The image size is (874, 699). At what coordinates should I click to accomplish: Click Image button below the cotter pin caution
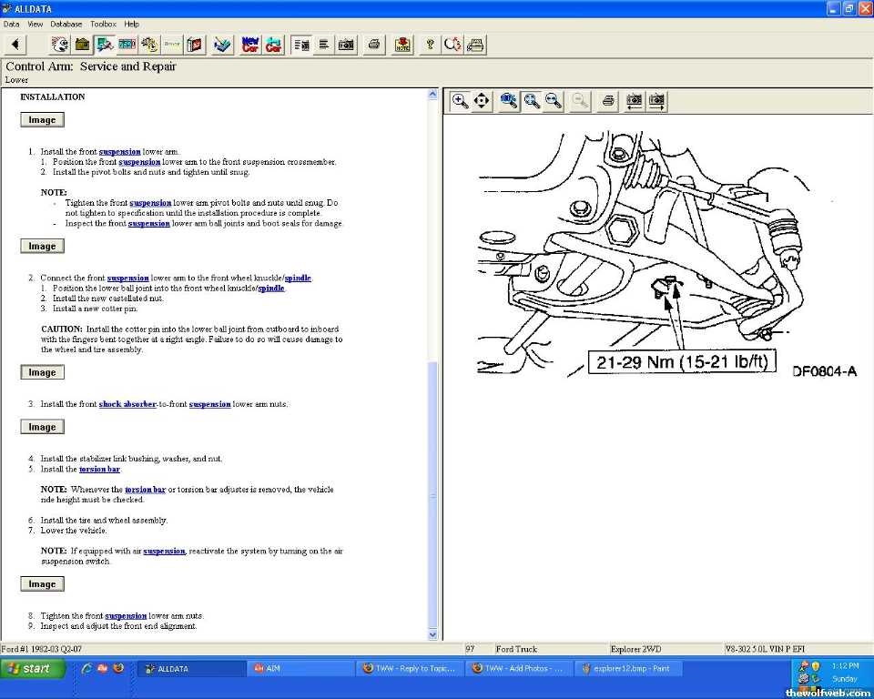click(42, 372)
